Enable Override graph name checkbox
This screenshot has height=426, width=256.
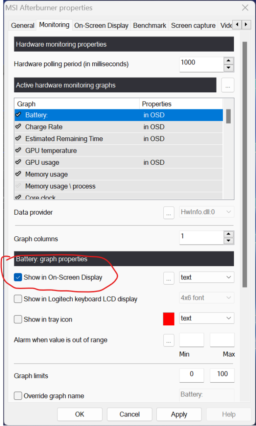coord(18,396)
